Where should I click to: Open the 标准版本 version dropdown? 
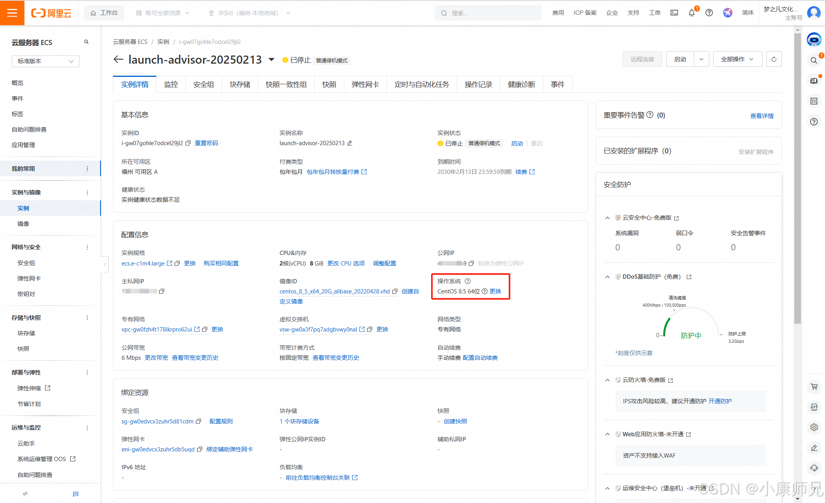(x=45, y=61)
